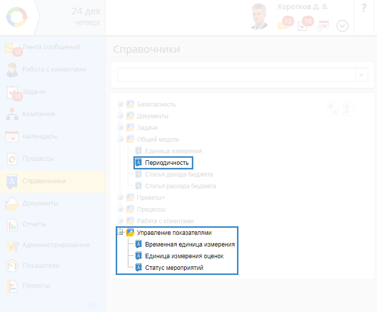Open Статья дохода бюджета directory
This screenshot has height=312, width=377.
(x=179, y=175)
